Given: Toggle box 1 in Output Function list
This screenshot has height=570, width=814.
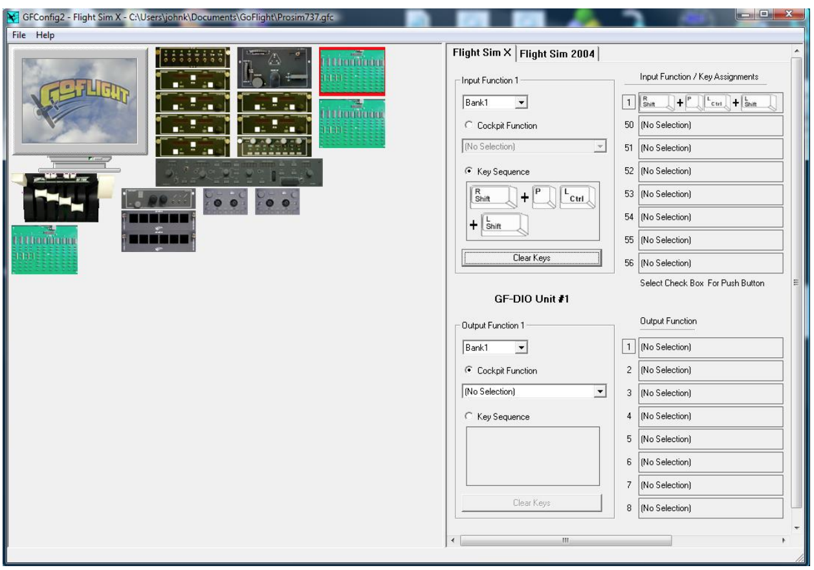Looking at the screenshot, I should 628,347.
